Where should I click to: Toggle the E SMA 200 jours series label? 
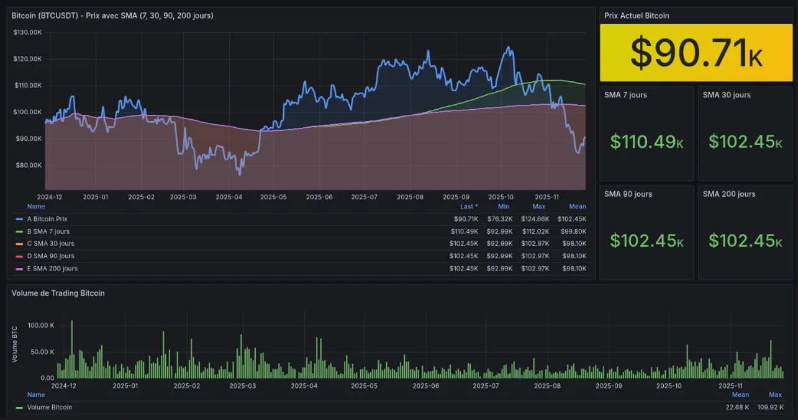53,269
